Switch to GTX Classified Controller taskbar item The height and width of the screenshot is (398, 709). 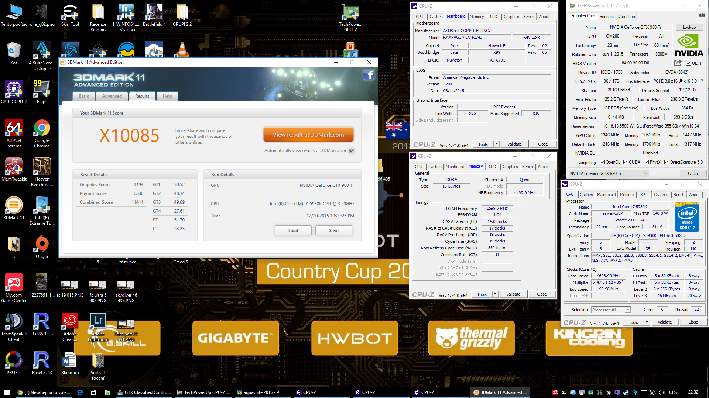[144, 392]
